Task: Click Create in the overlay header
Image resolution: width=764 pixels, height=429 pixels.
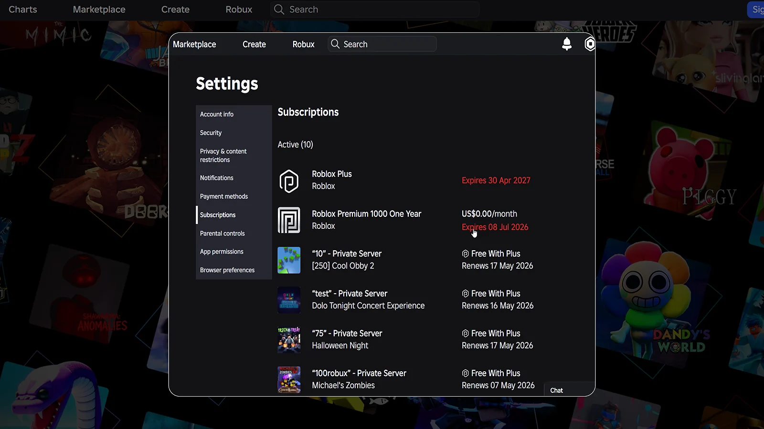Action: tap(254, 44)
